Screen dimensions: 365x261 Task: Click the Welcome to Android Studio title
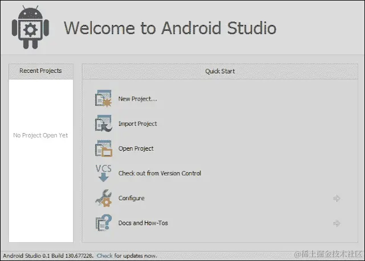(170, 28)
